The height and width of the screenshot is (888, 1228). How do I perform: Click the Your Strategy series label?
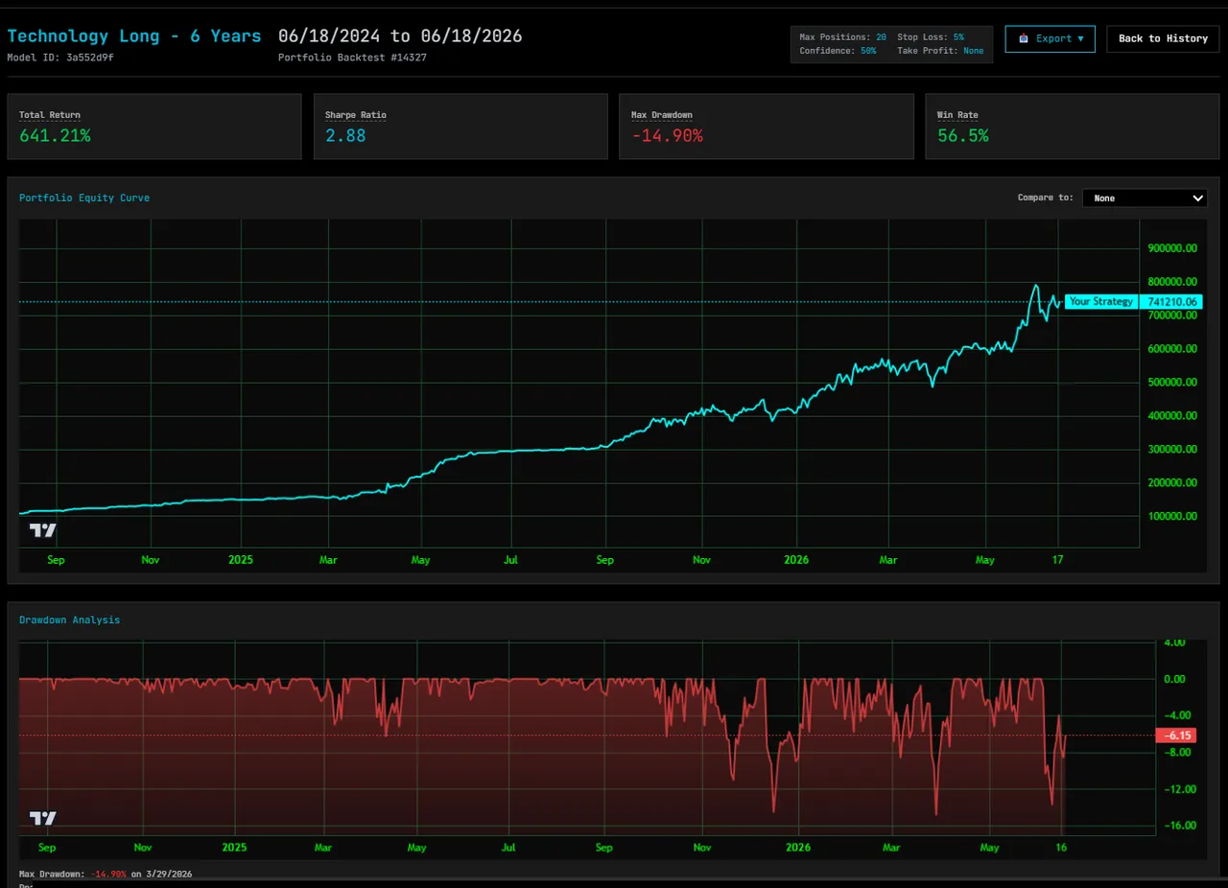pos(1101,301)
